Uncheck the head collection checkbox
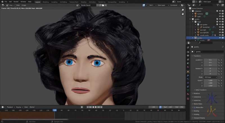Image resolution: width=225 pixels, height=123 pixels. (x=217, y=22)
